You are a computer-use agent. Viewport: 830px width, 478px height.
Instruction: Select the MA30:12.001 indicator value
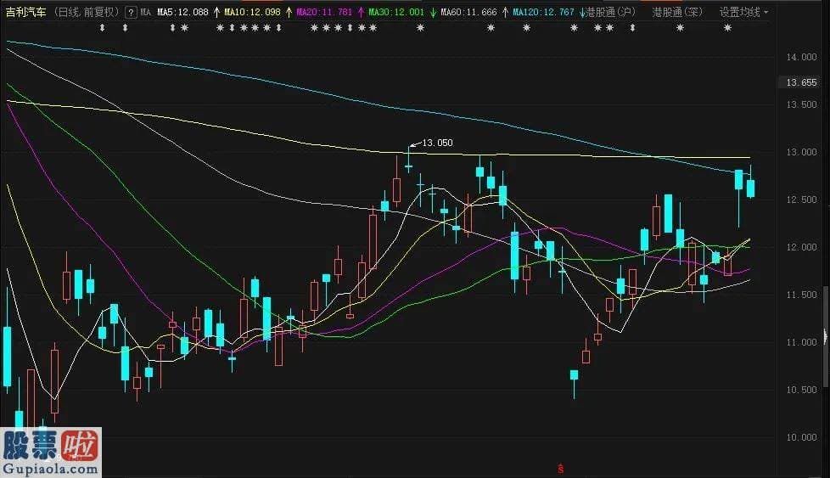tap(396, 12)
